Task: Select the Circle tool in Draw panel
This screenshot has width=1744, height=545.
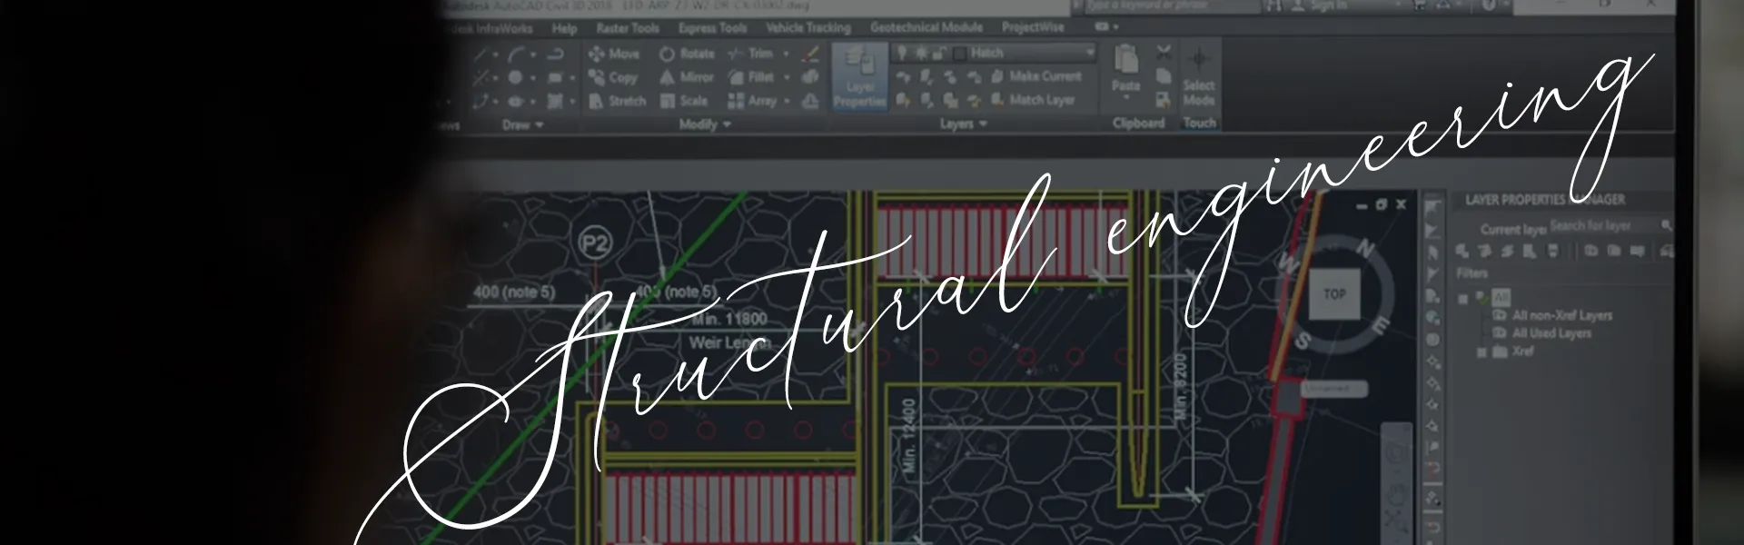Action: pos(515,78)
